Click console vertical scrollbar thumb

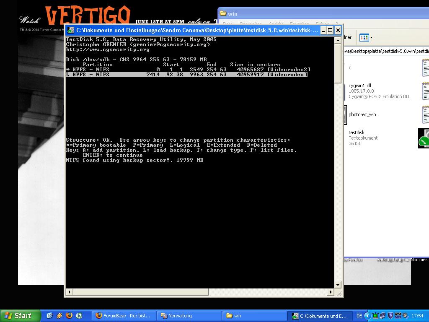point(338,63)
